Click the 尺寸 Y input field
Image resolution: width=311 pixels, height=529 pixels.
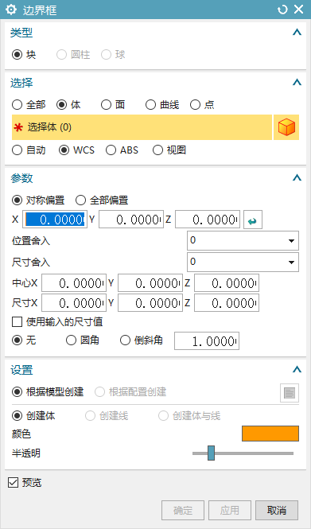[150, 303]
